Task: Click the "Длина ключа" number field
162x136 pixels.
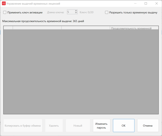Action: pos(70,12)
